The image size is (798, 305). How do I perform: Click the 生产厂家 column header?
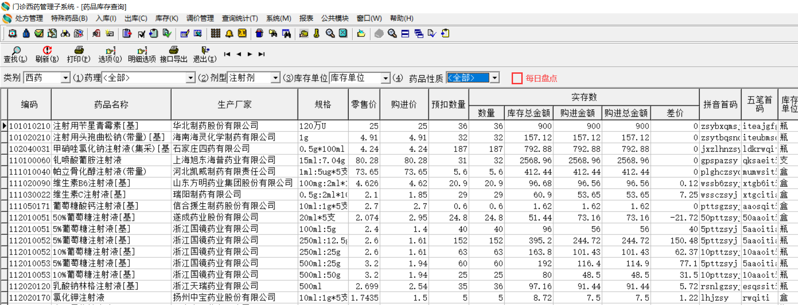(x=234, y=104)
